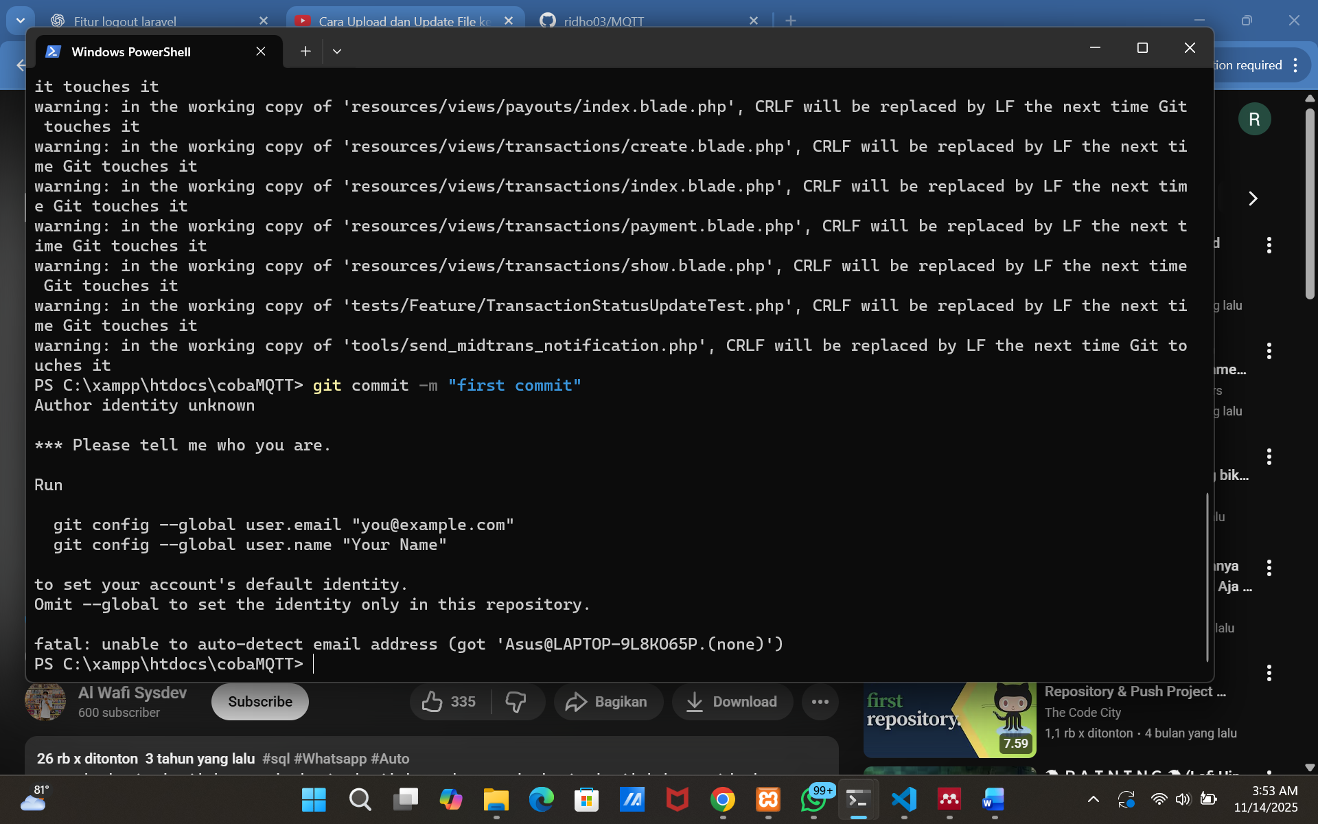The width and height of the screenshot is (1318, 824).
Task: Switch to Terminal in taskbar
Action: [858, 800]
